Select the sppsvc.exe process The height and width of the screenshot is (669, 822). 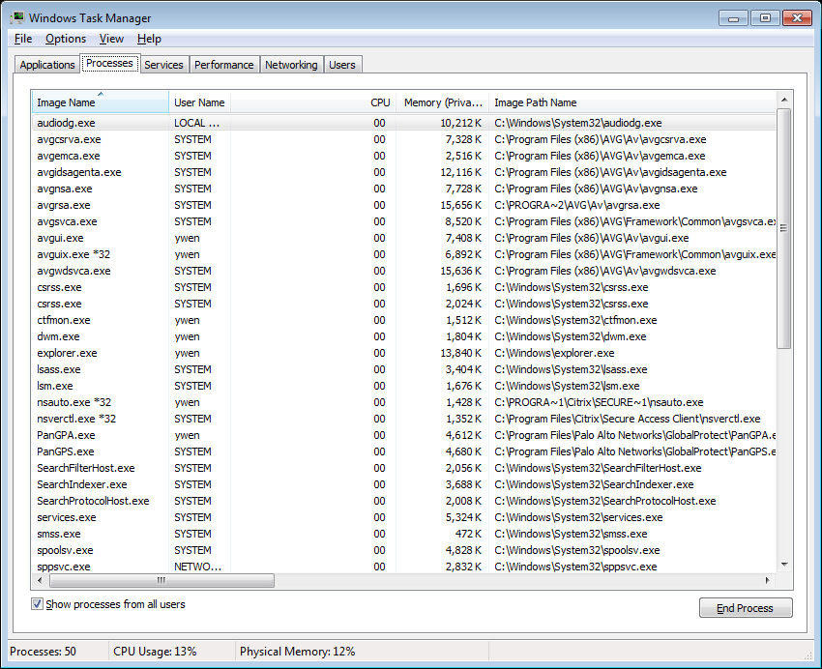tap(403, 567)
